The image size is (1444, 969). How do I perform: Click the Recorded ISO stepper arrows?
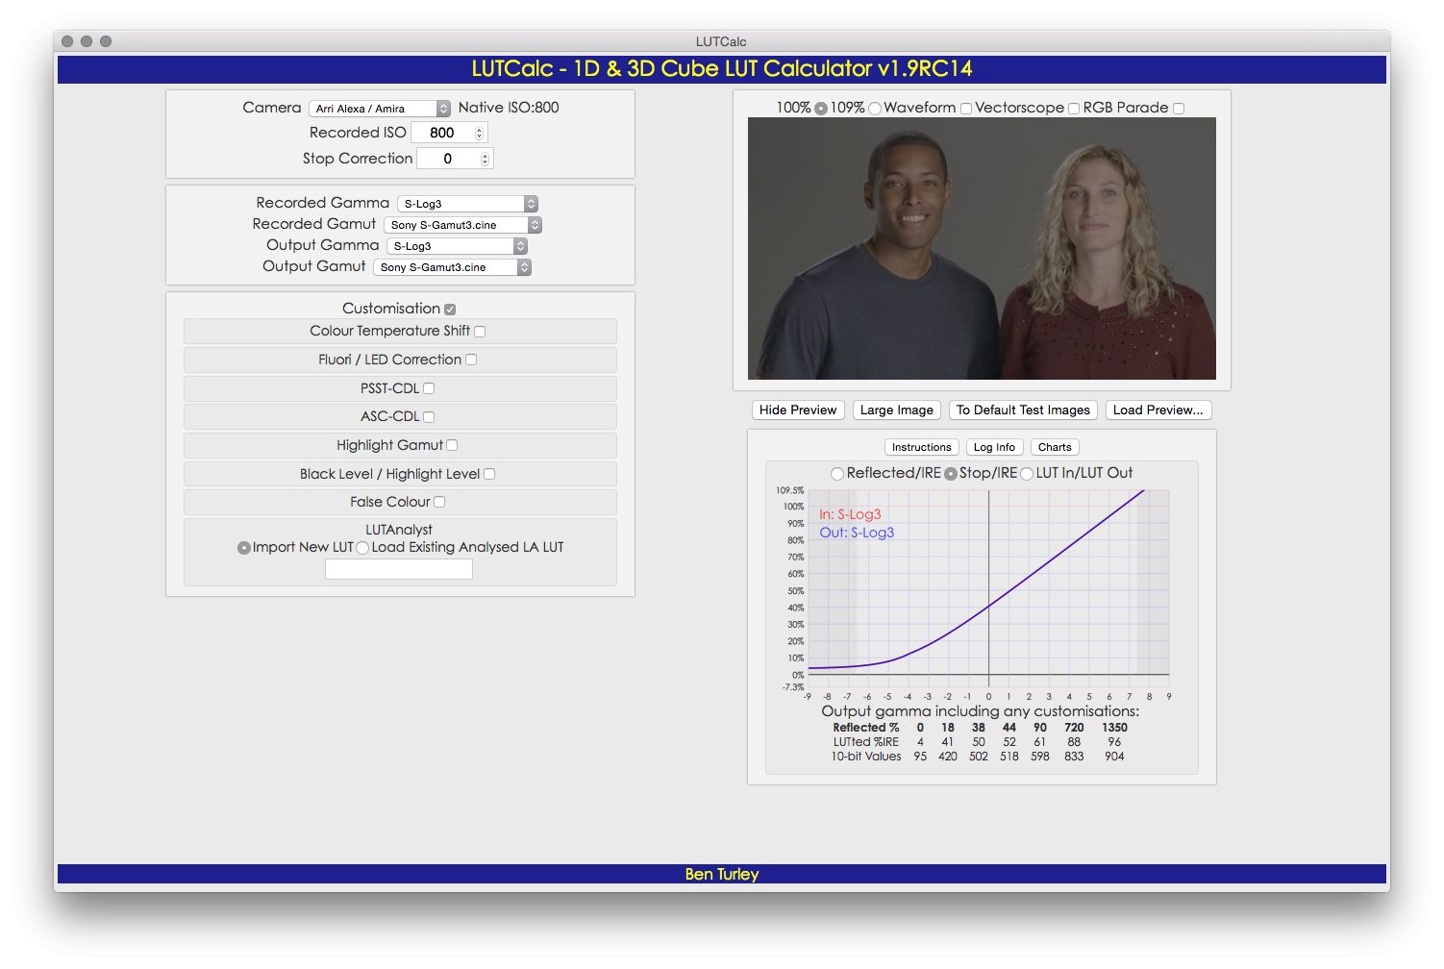pos(481,133)
